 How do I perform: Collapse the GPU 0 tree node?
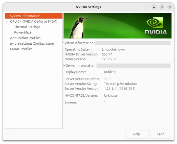[7, 21]
